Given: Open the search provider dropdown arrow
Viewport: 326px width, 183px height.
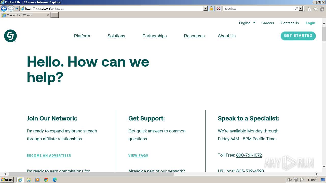Looking at the screenshot, I should tap(301, 8).
